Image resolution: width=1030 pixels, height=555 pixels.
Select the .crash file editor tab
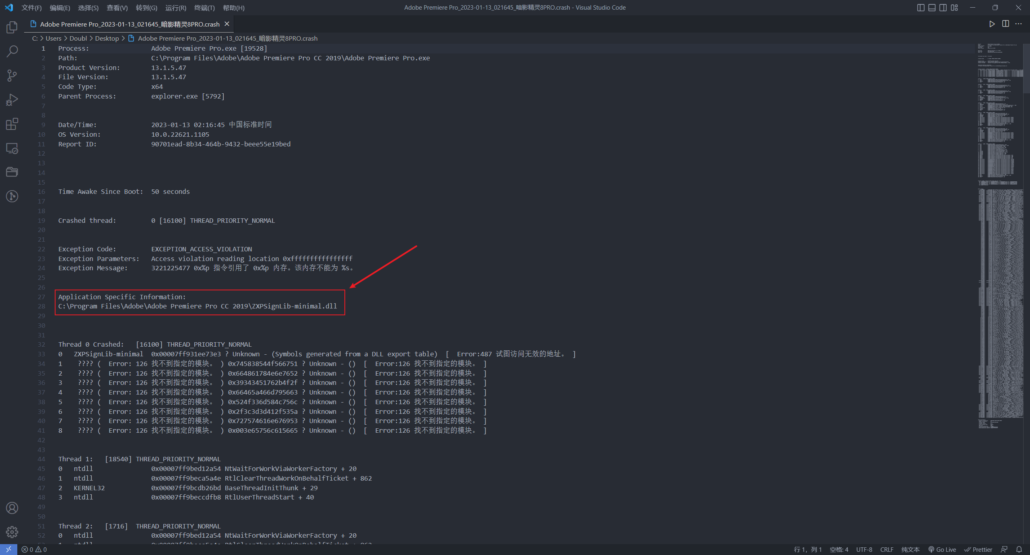point(130,24)
